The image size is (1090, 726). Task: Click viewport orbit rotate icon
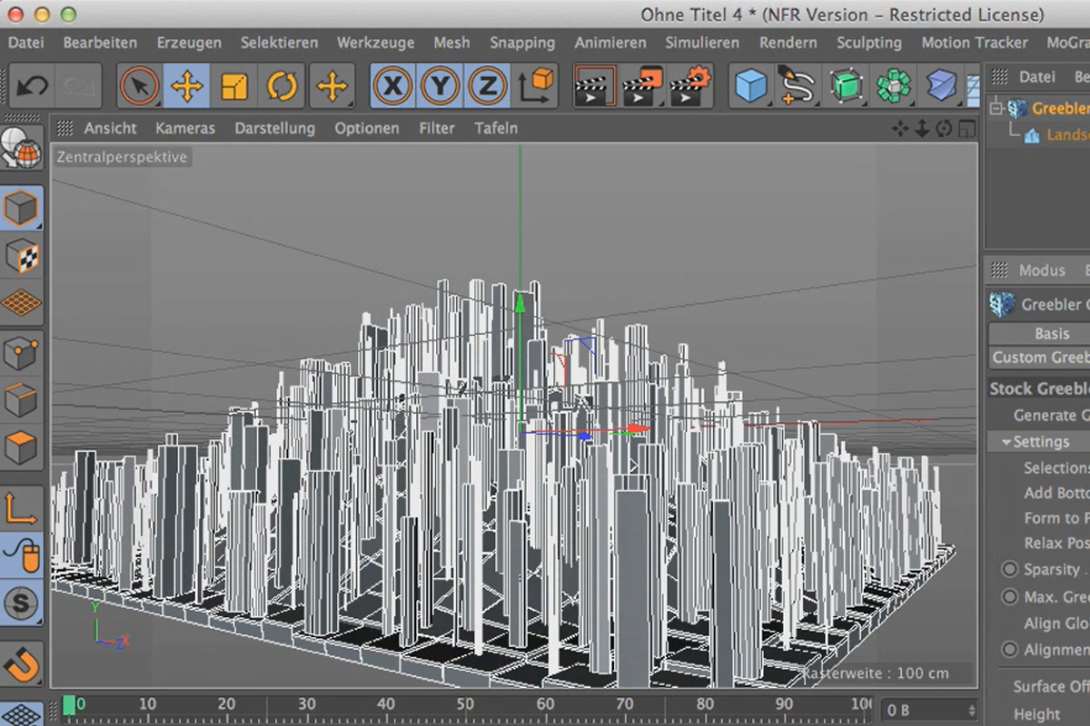point(944,129)
